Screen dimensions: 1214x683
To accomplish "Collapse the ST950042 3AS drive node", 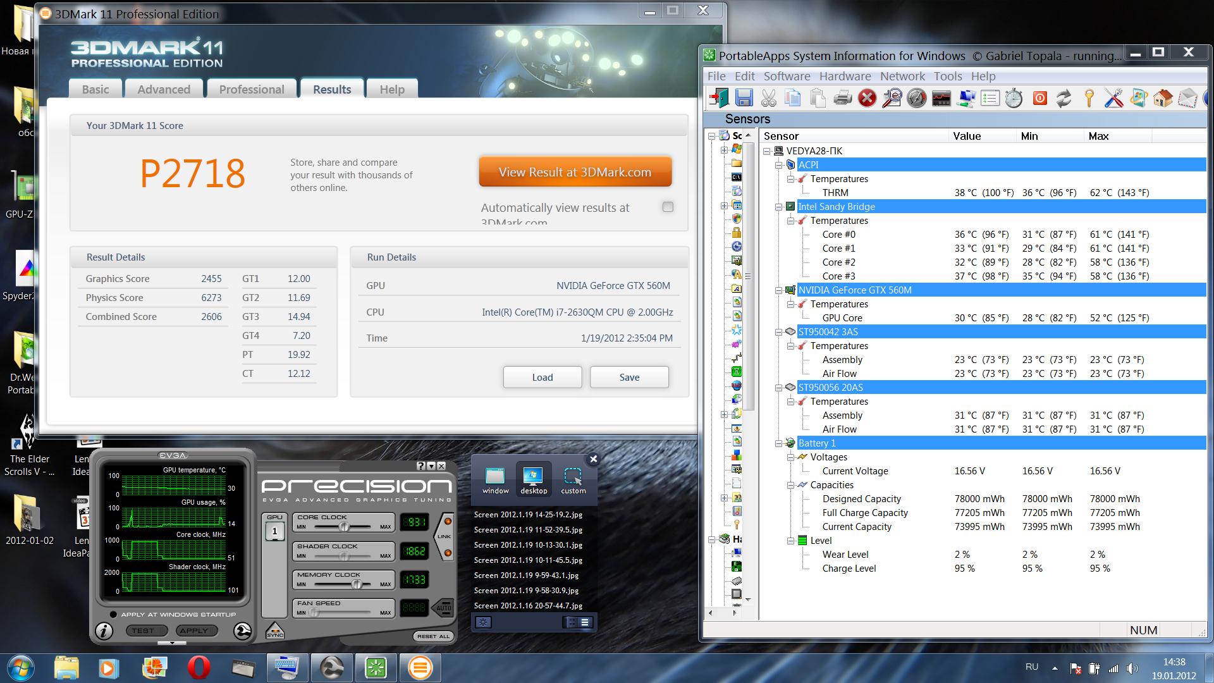I will coord(779,332).
